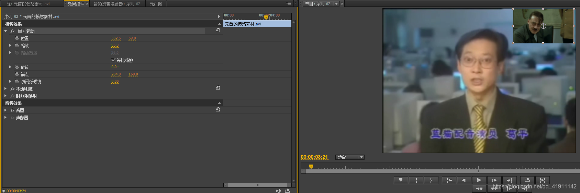Click the position X value 532.5

click(x=116, y=38)
